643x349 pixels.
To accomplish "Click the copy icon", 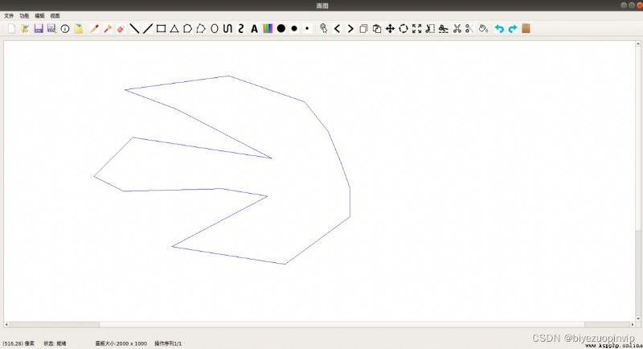I will point(363,29).
